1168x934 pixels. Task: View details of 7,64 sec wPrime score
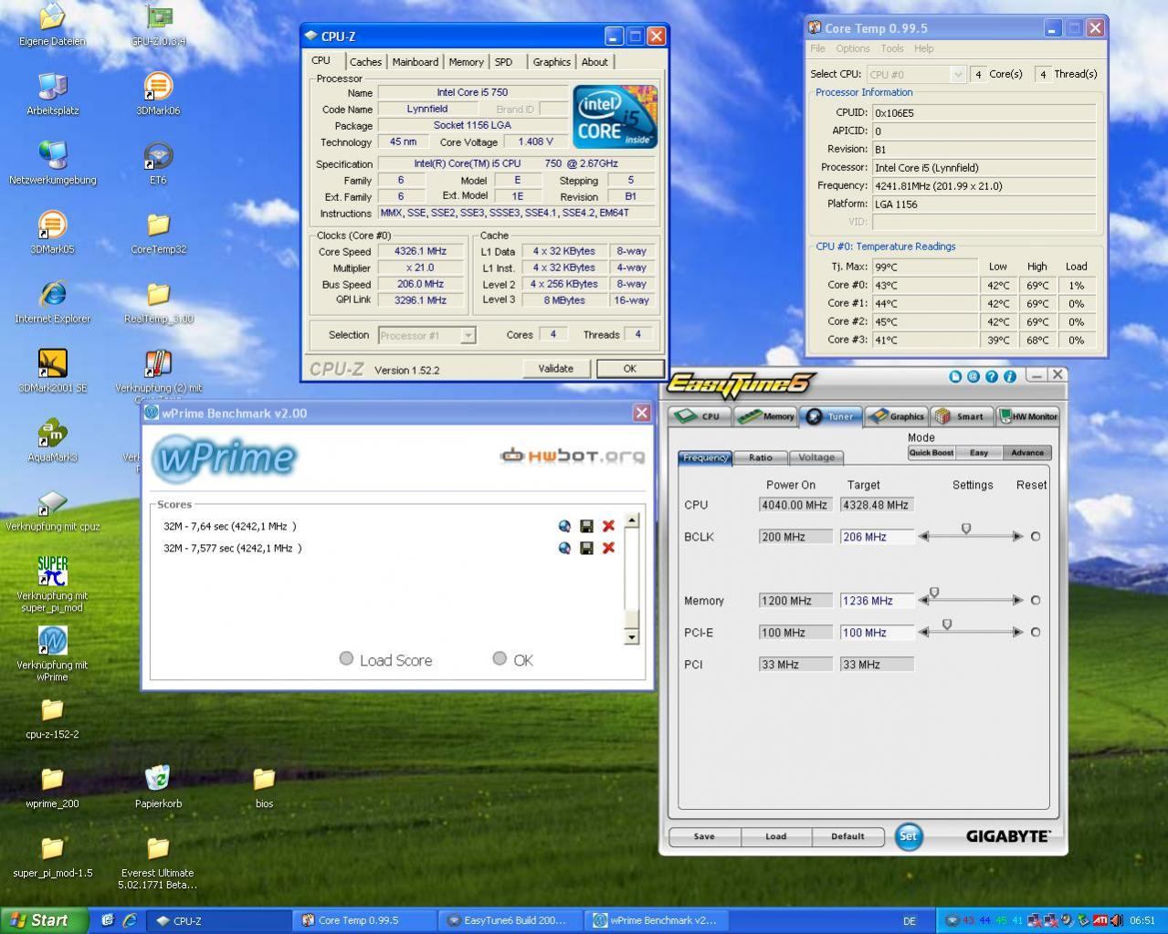click(564, 526)
